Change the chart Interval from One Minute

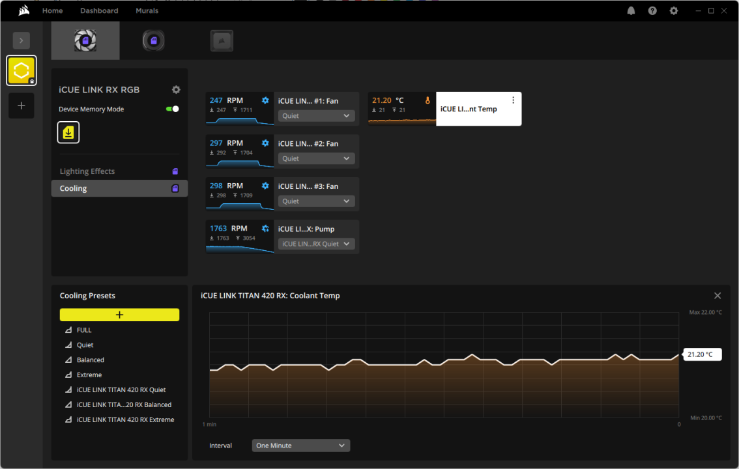pyautogui.click(x=300, y=446)
